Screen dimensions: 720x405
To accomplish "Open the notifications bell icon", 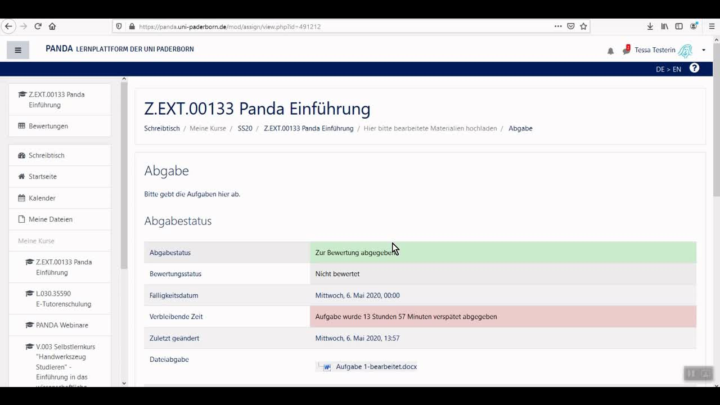I will tap(610, 51).
